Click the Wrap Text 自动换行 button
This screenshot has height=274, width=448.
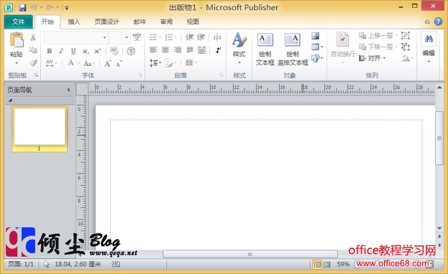point(343,47)
